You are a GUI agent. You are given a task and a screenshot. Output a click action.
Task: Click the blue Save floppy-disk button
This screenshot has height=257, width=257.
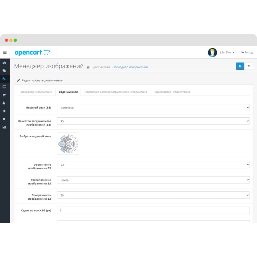coord(240,66)
